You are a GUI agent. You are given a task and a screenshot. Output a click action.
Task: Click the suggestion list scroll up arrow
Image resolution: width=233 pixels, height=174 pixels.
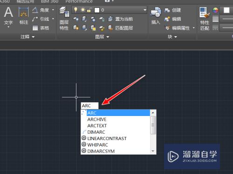click(x=153, y=113)
